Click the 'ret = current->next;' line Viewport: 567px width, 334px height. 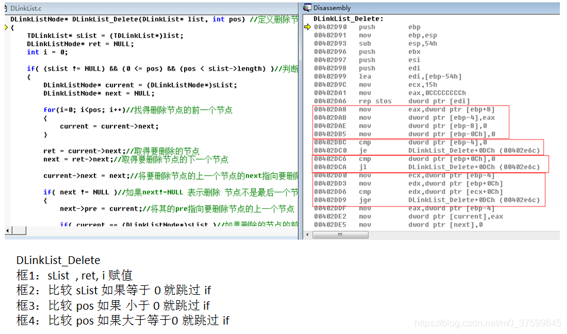[x=122, y=151]
